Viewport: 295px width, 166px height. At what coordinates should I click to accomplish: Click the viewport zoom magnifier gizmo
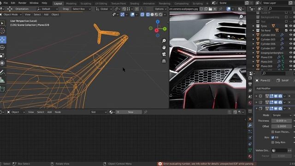pyautogui.click(x=164, y=41)
